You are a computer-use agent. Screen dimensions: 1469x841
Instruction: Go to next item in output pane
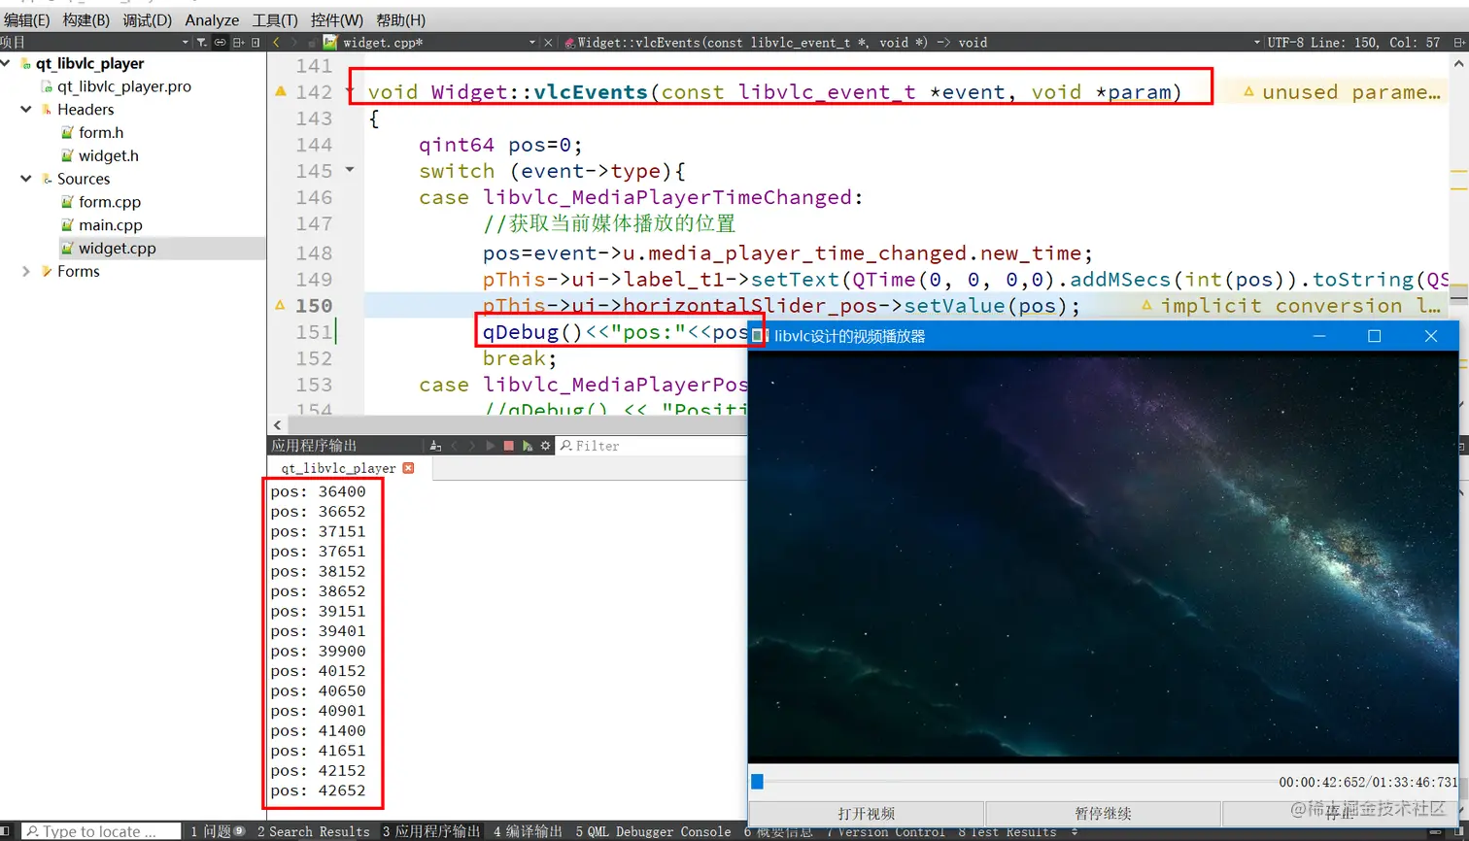tap(472, 446)
